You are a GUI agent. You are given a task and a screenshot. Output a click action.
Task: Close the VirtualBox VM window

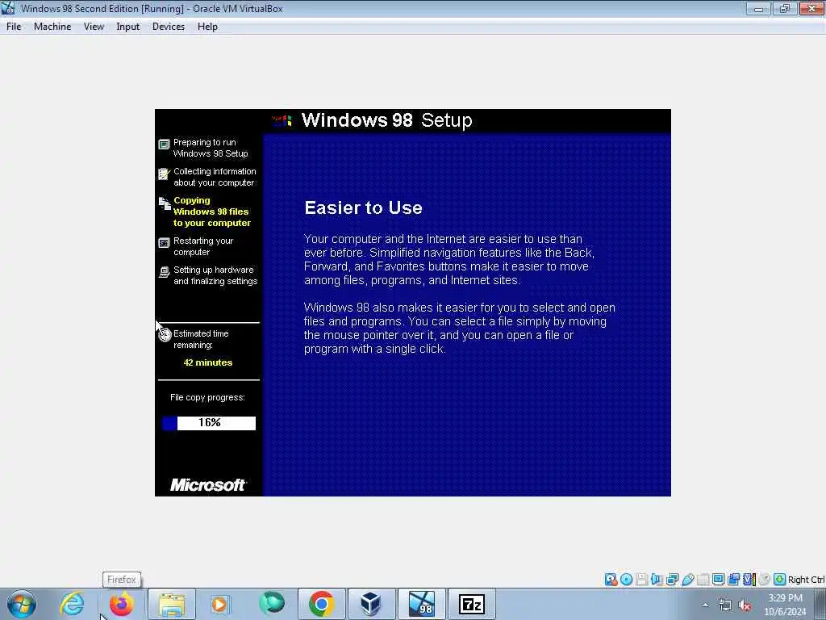click(x=811, y=8)
